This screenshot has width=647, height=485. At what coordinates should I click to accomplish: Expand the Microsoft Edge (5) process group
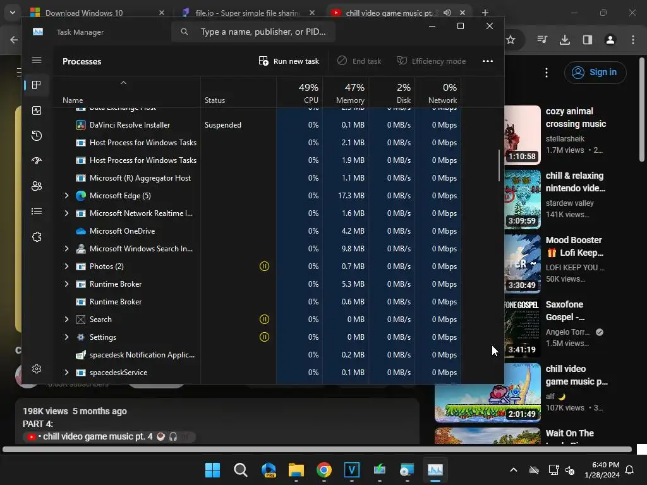66,196
